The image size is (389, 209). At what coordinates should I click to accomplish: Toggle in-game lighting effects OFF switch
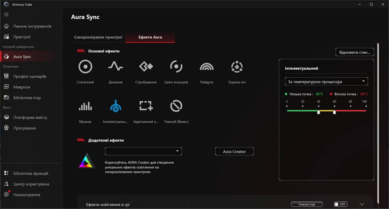340,204
